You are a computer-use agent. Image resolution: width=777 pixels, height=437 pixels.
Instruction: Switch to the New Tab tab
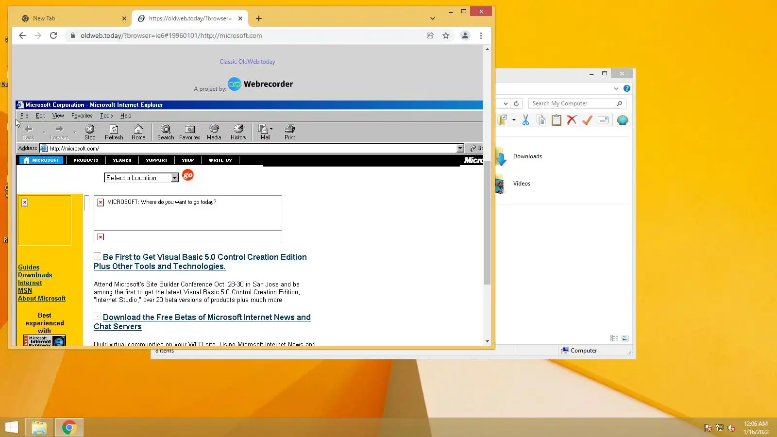73,18
